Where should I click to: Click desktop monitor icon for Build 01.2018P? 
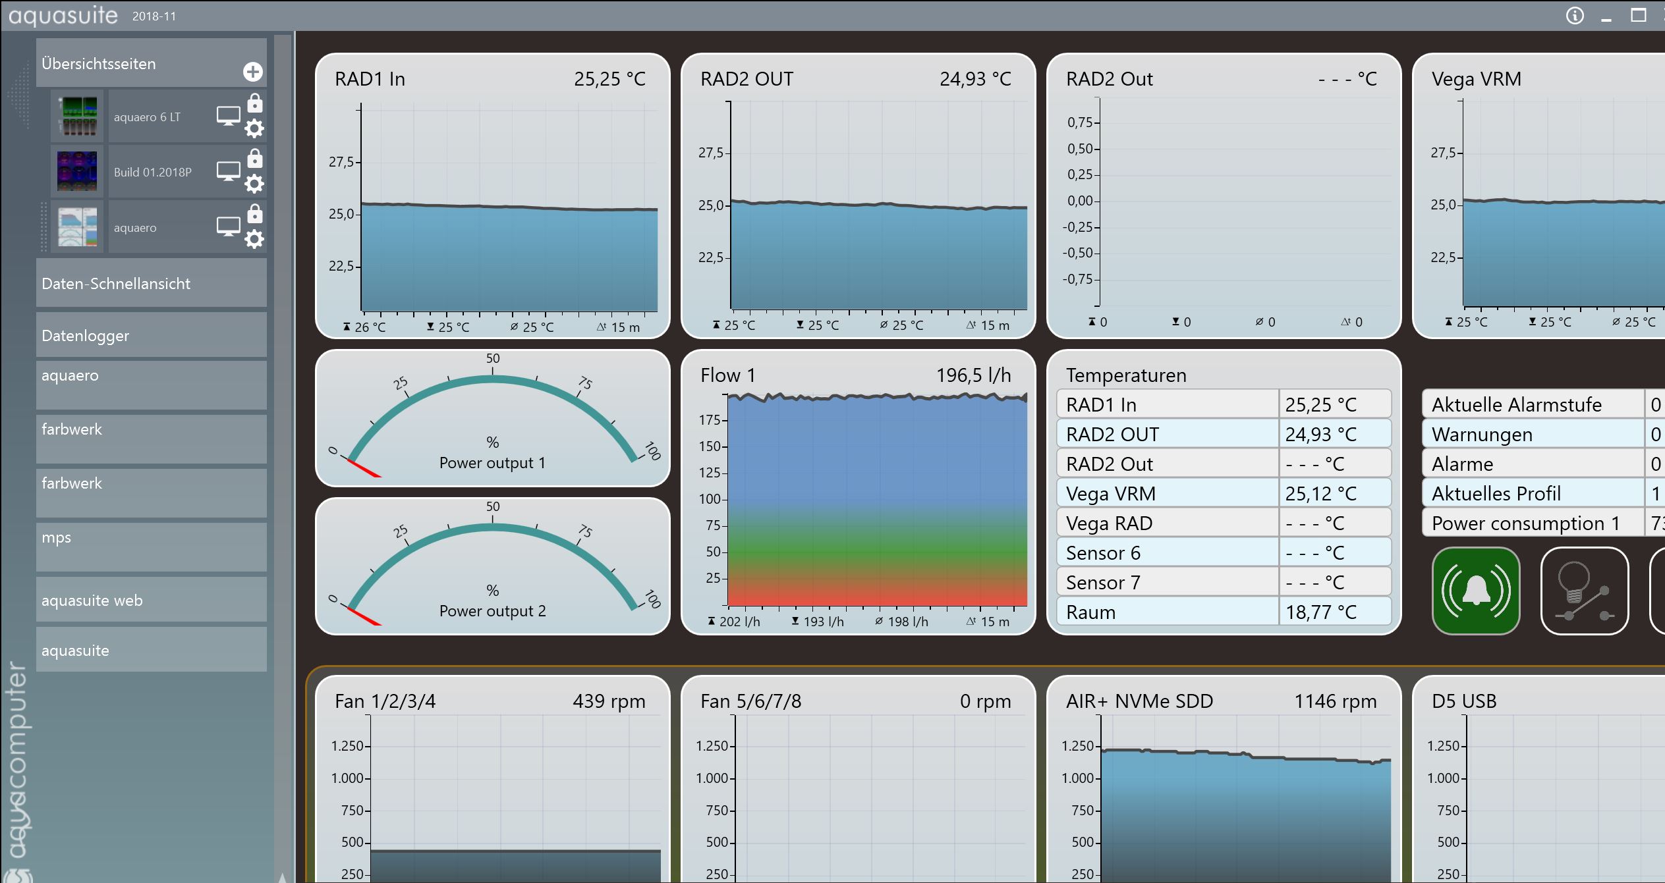pyautogui.click(x=228, y=171)
